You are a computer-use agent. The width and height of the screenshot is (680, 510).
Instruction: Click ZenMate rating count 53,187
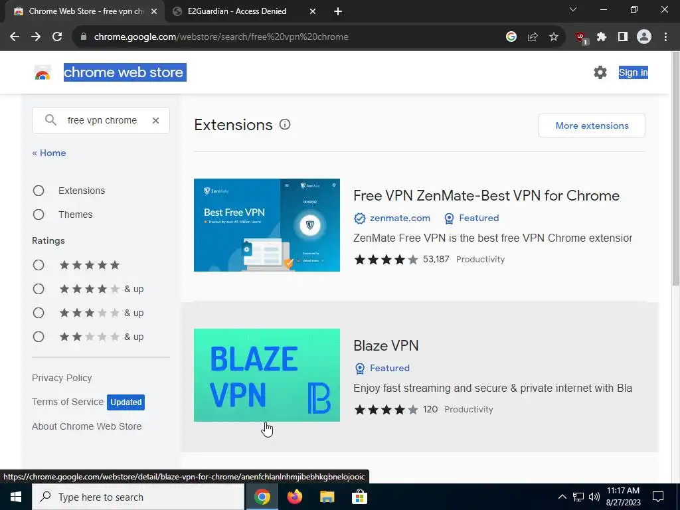point(436,260)
